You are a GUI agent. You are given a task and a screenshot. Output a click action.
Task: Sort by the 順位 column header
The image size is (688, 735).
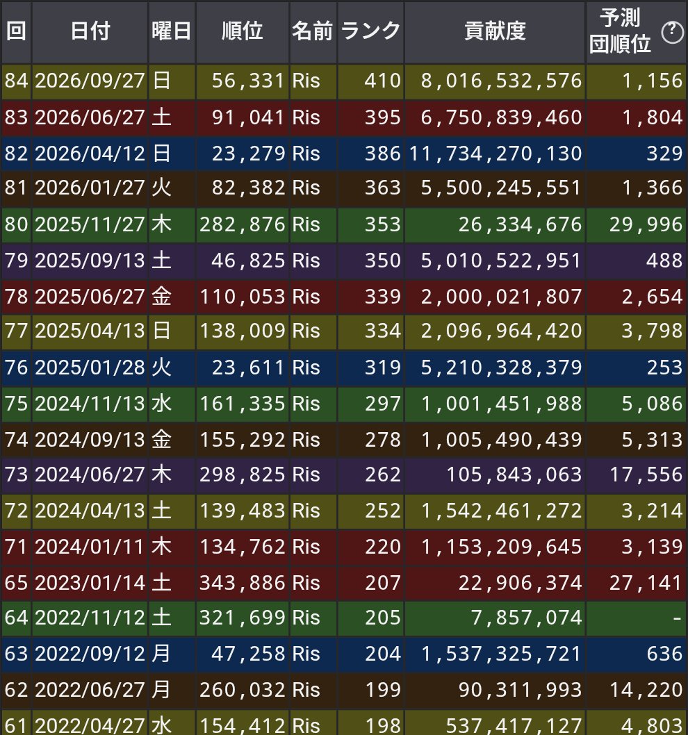pyautogui.click(x=243, y=32)
